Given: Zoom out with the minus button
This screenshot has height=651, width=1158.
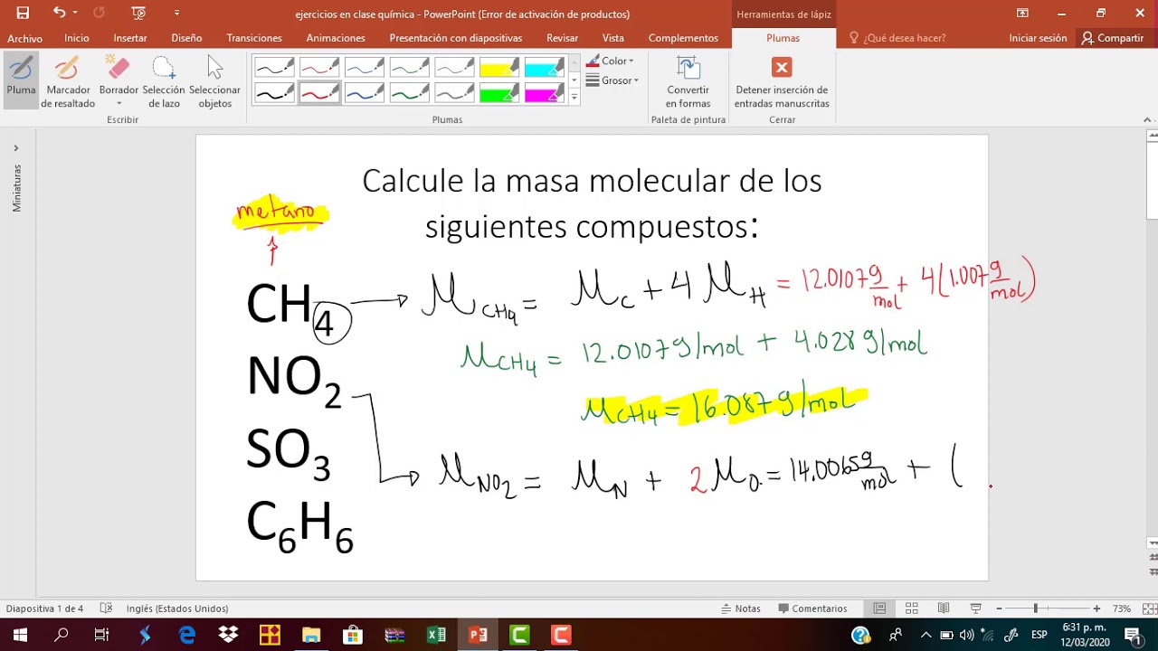Looking at the screenshot, I should [999, 609].
